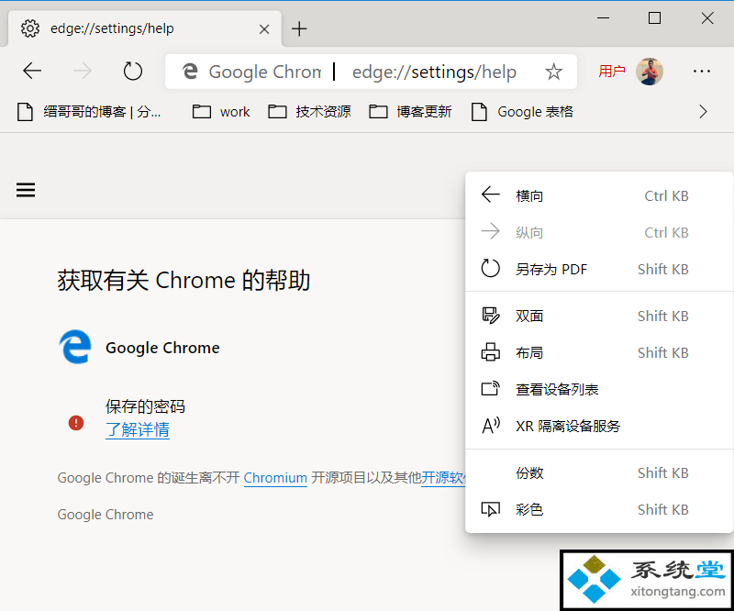Select 查看设备列表 menu entry
Viewport: 734px width, 611px height.
[x=599, y=389]
